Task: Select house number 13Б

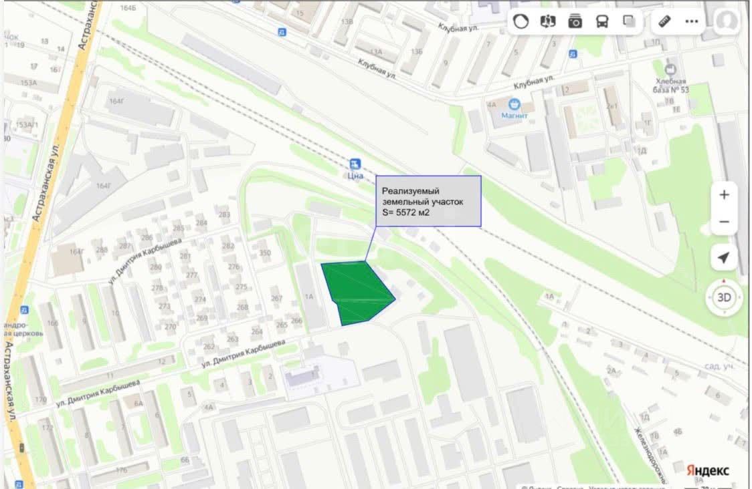Action: pyautogui.click(x=416, y=51)
